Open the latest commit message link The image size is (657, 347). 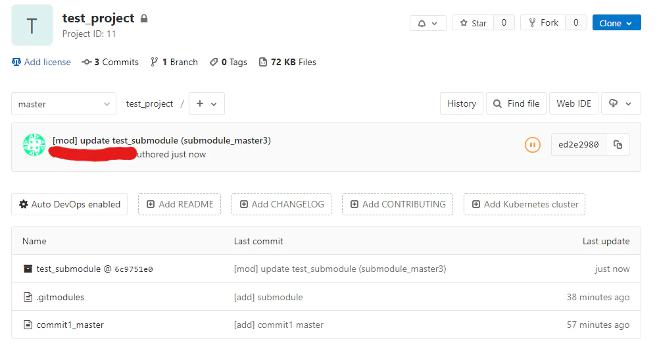click(162, 140)
